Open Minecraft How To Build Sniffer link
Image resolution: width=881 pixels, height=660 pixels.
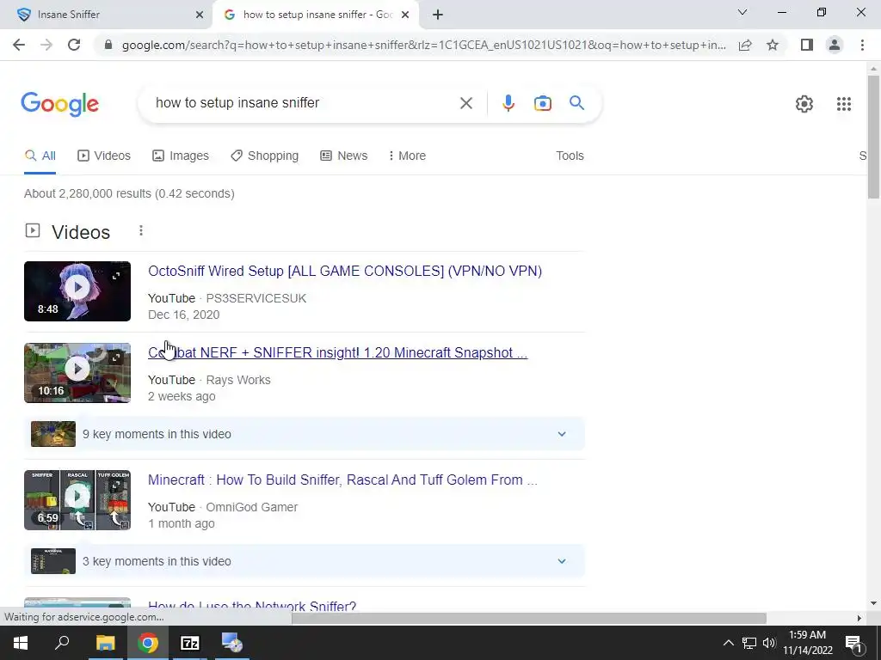(x=342, y=480)
